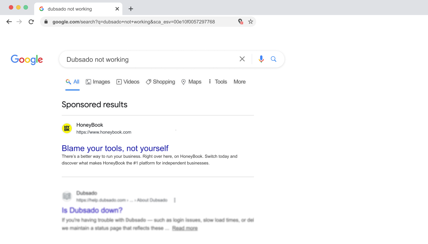Open the 'Is Dubsado down?' result
The height and width of the screenshot is (244, 428).
tap(92, 210)
